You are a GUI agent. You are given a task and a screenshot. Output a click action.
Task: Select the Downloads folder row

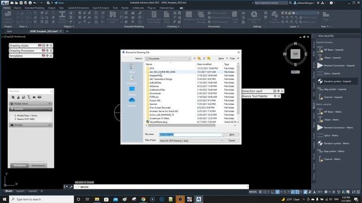[x=155, y=93]
